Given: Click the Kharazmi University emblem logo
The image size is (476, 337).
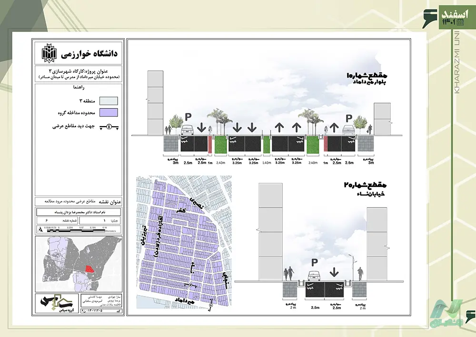Looking at the screenshot, I should 49,53.
